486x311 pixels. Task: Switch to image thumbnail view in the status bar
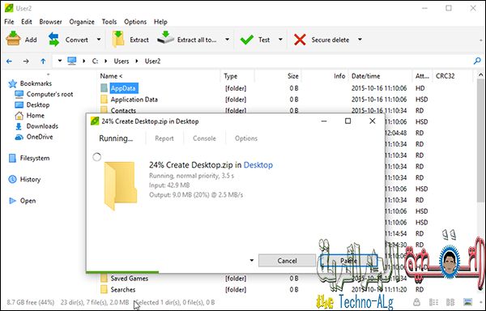click(x=467, y=302)
